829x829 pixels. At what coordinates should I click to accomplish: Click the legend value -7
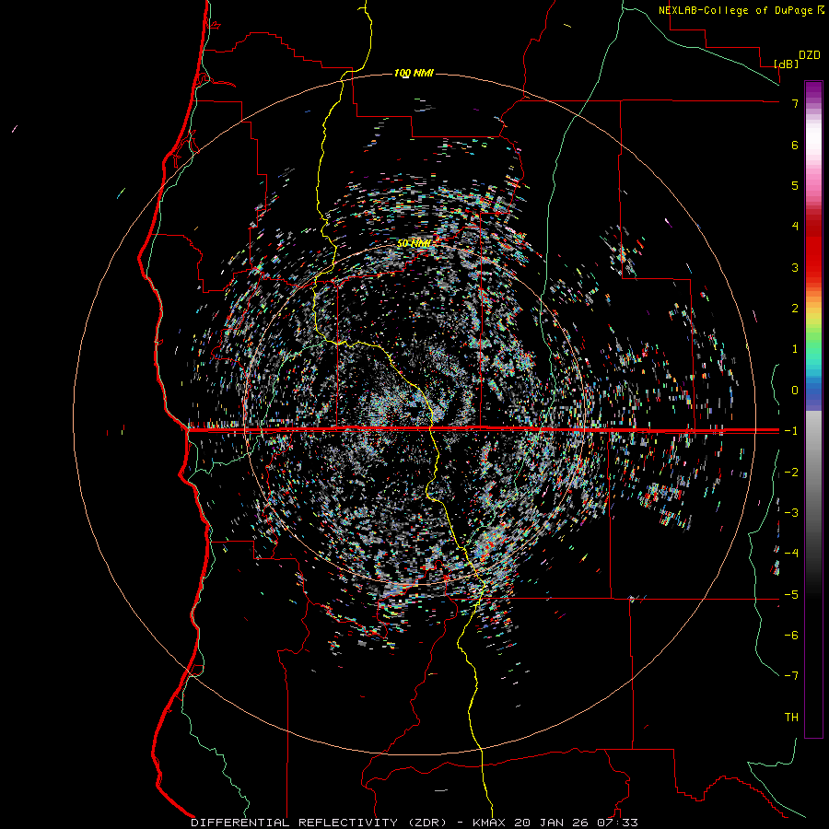coord(791,676)
